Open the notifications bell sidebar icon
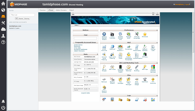This screenshot has width=195, height=111. click(3, 101)
